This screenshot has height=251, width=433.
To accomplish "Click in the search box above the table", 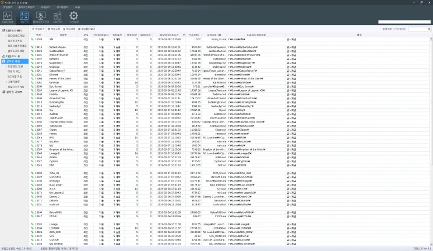I will pos(418,29).
